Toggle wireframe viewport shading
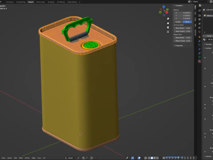Viewport: 213px width, 160px height. tap(149, 158)
